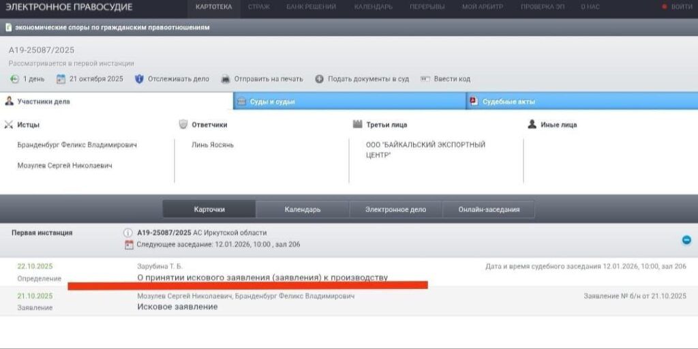Switch to Участники дела tab

coord(116,102)
